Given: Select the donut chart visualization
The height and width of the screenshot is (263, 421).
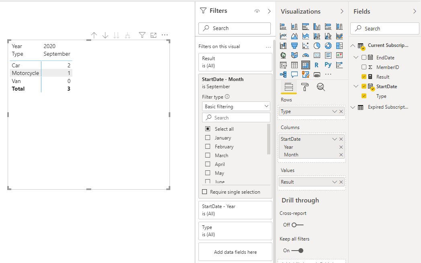Looking at the screenshot, I should tap(328, 46).
